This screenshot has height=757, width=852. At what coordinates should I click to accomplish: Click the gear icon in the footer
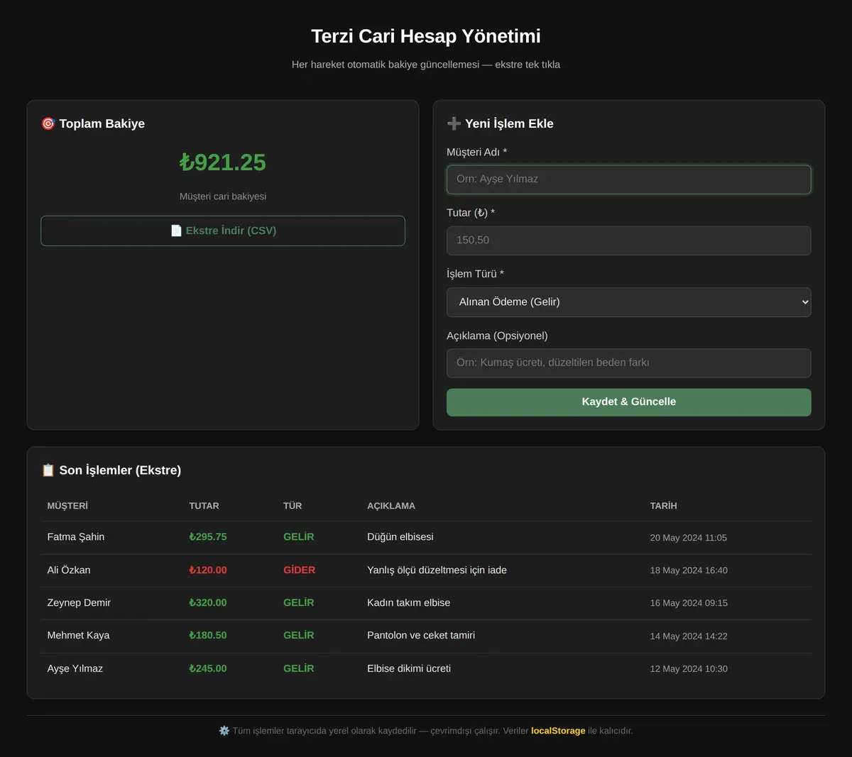[x=224, y=731]
